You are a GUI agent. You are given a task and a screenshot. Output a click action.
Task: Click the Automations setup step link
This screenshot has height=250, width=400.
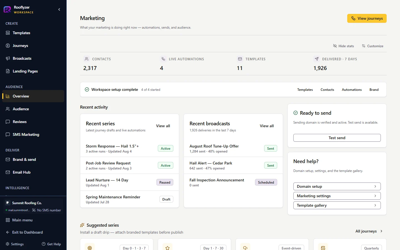[352, 90]
